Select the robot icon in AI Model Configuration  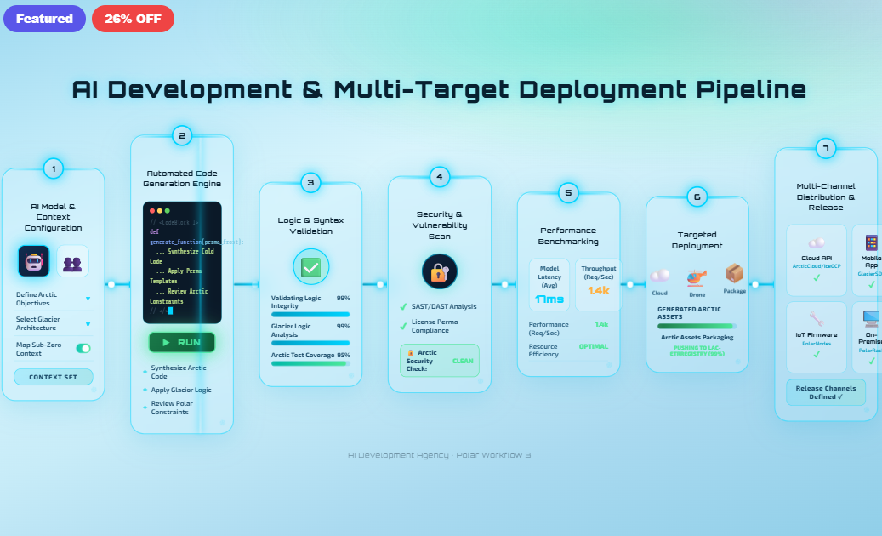point(32,260)
